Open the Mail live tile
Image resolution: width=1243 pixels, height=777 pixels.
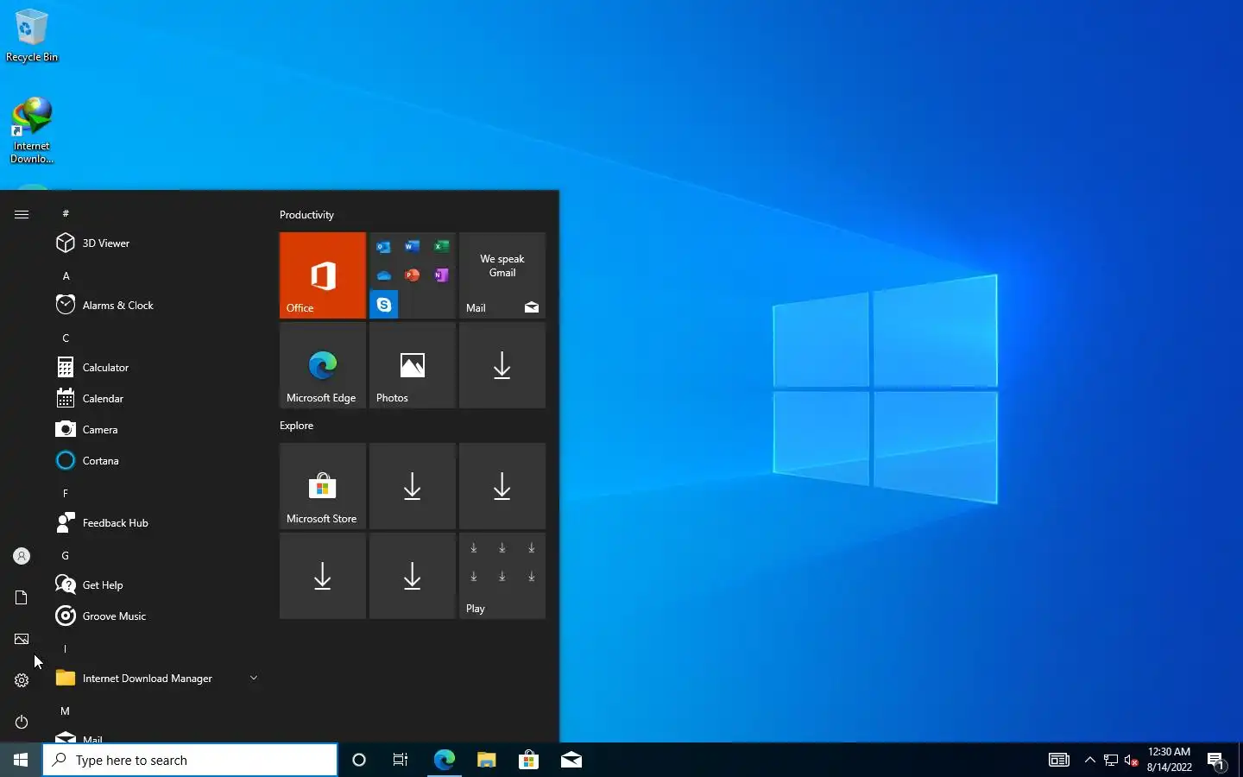(502, 275)
